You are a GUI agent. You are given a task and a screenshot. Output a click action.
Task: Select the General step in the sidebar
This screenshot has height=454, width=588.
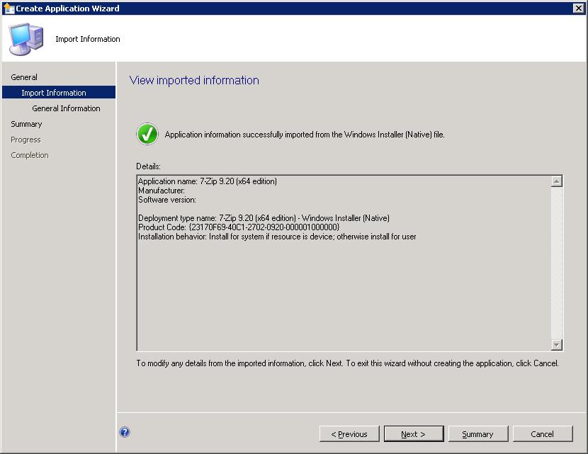click(x=24, y=77)
